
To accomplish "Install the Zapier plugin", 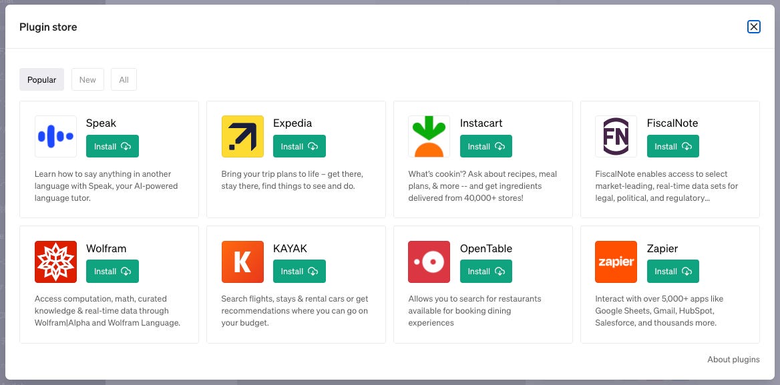I will click(673, 272).
